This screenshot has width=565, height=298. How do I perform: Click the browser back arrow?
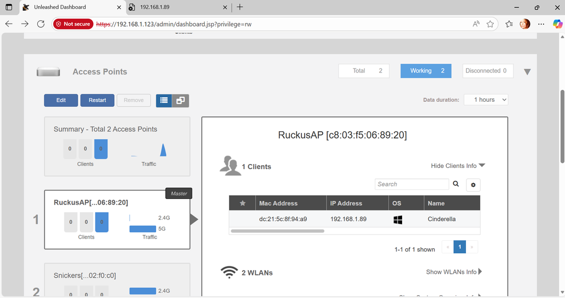coord(9,24)
